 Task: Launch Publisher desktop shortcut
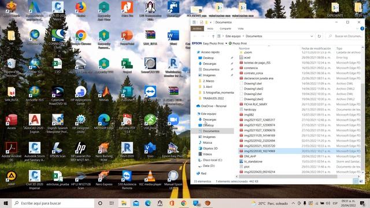[127, 94]
